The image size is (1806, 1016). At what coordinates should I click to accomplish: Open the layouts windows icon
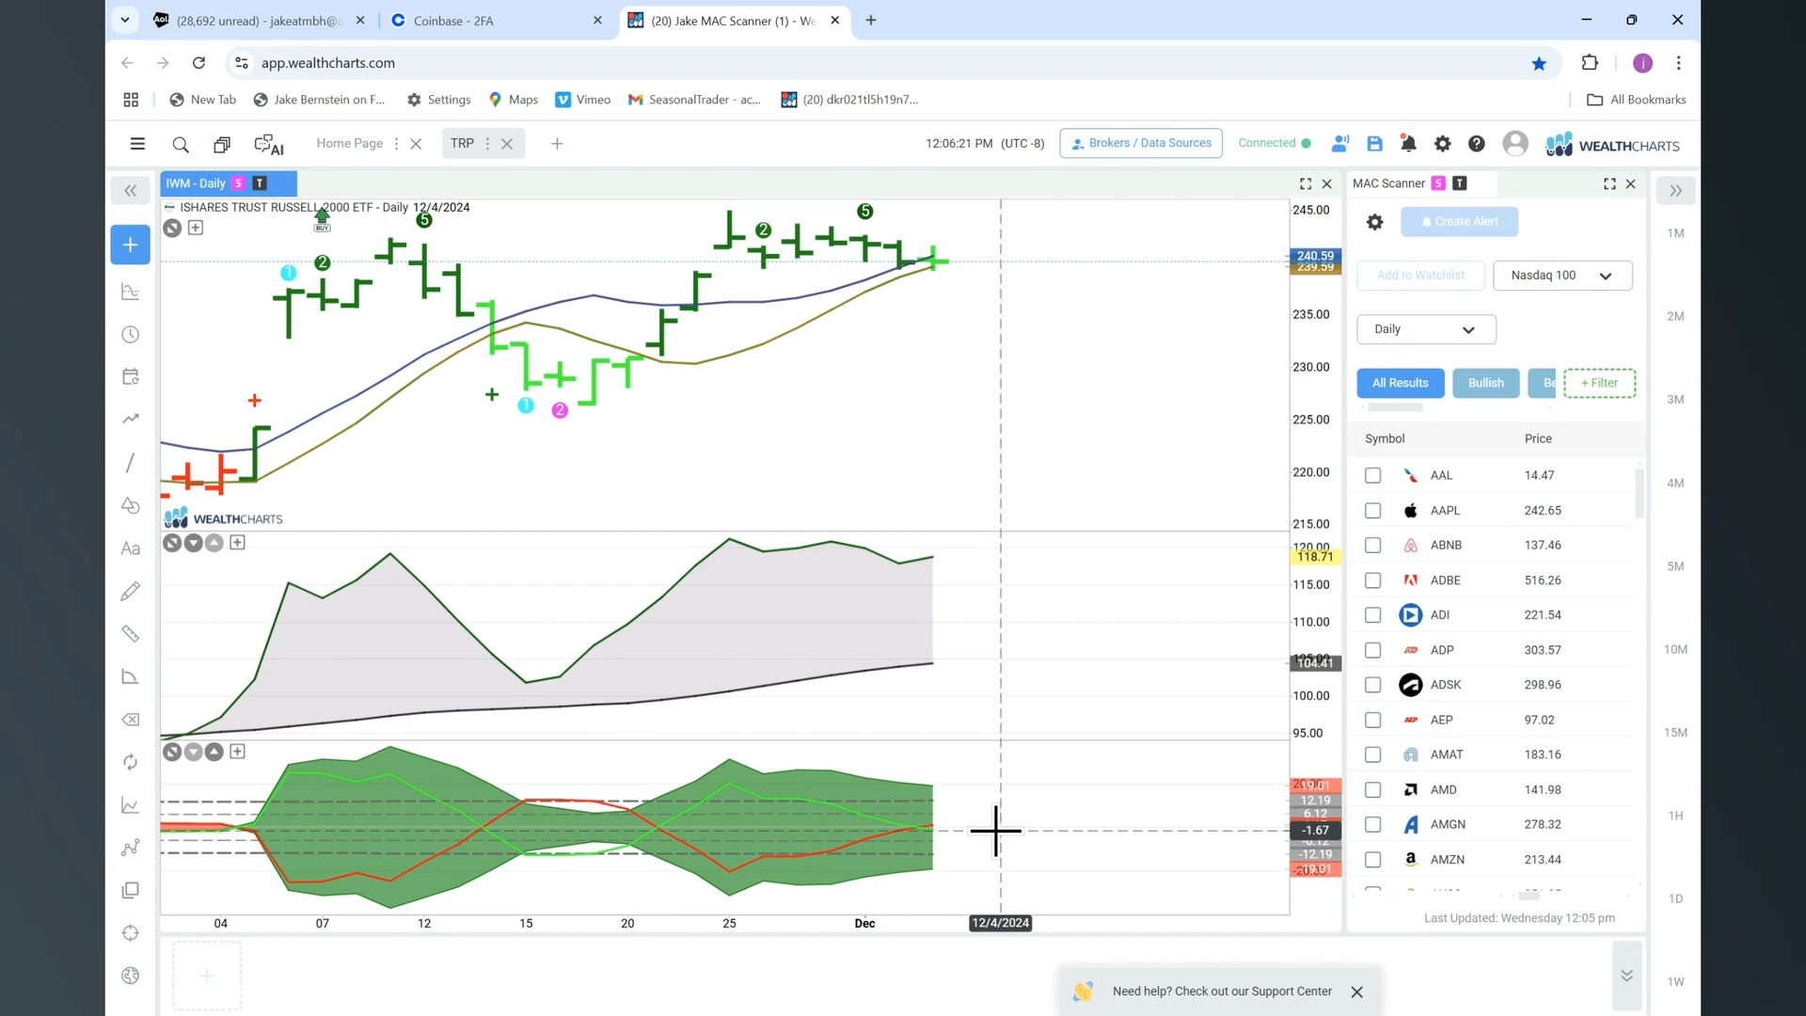(222, 144)
